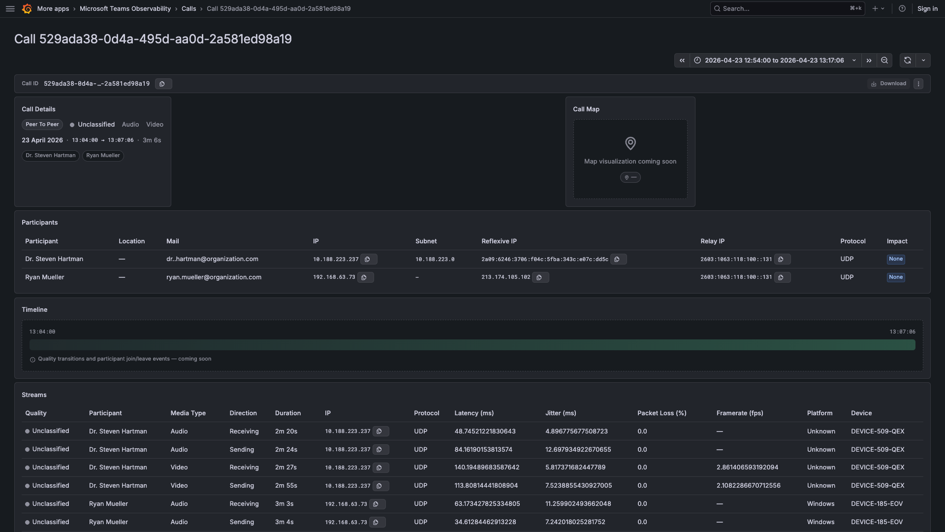The height and width of the screenshot is (532, 945).
Task: Expand the auto-refresh interval dropdown
Action: pyautogui.click(x=923, y=61)
